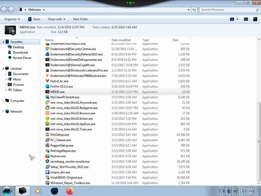
Task: Select the Pictures library
Action: [18, 85]
